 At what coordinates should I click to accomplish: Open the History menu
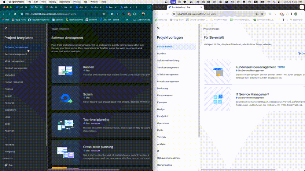click(53, 2)
